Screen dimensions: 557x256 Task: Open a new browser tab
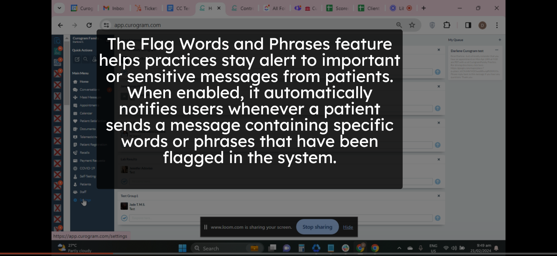point(424,8)
